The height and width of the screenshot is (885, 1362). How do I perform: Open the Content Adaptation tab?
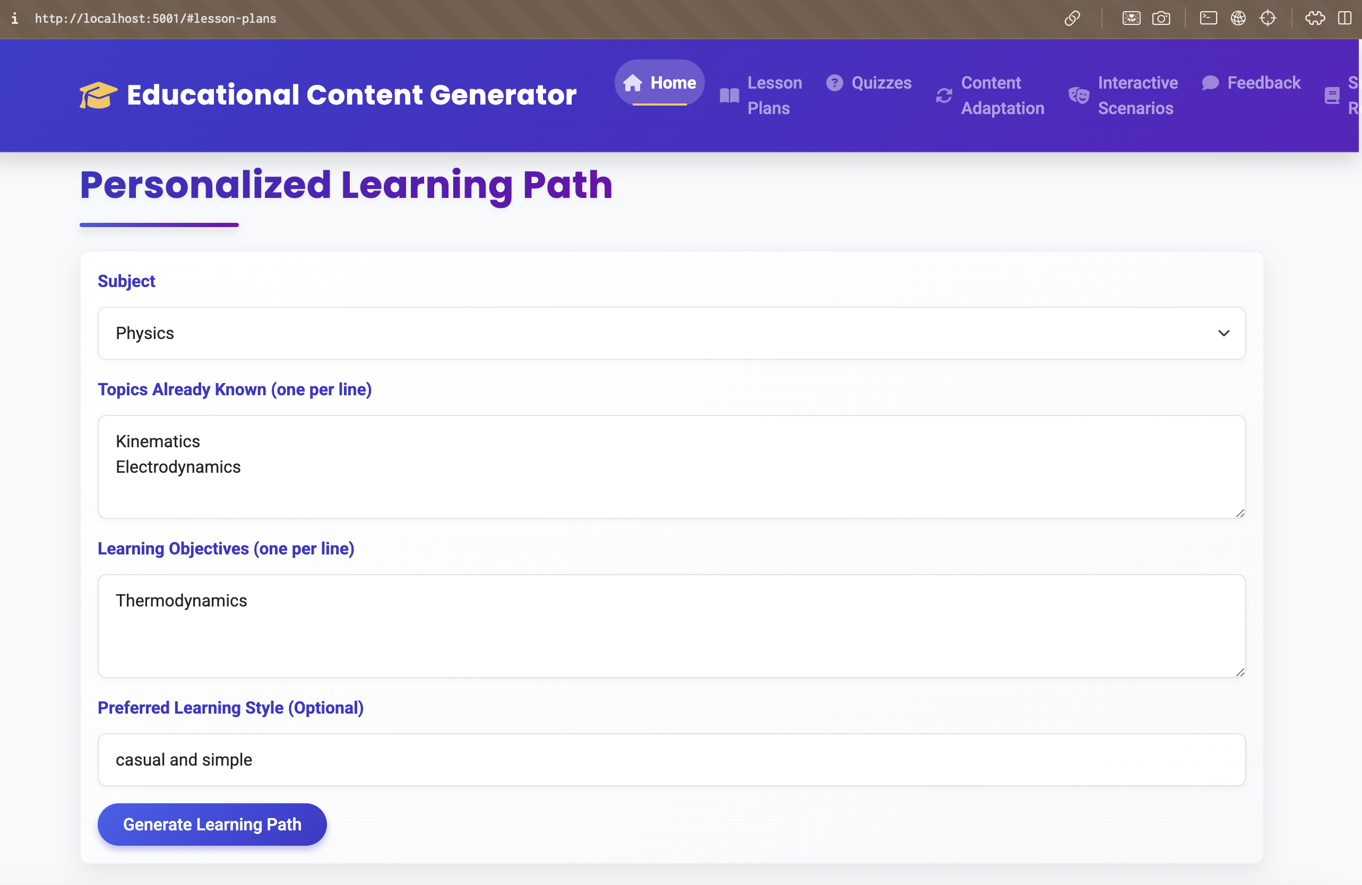990,96
